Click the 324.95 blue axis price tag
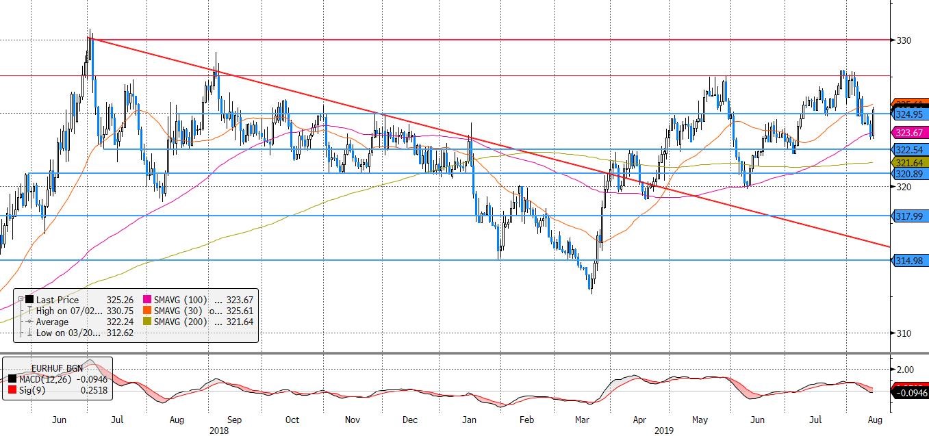Viewport: 929px width, 436px height. [x=909, y=114]
